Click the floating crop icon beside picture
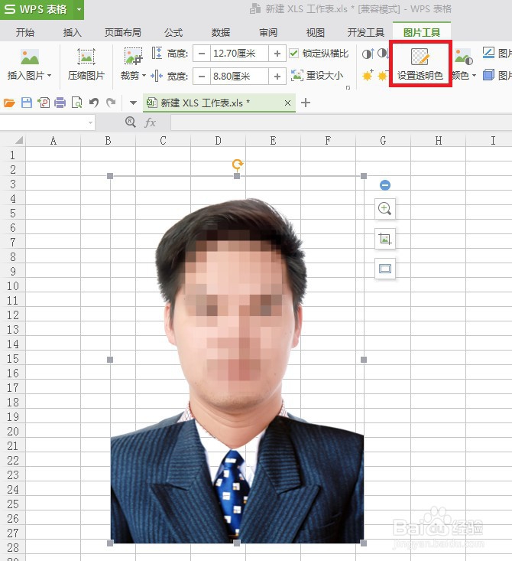The height and width of the screenshot is (561, 512). click(385, 239)
